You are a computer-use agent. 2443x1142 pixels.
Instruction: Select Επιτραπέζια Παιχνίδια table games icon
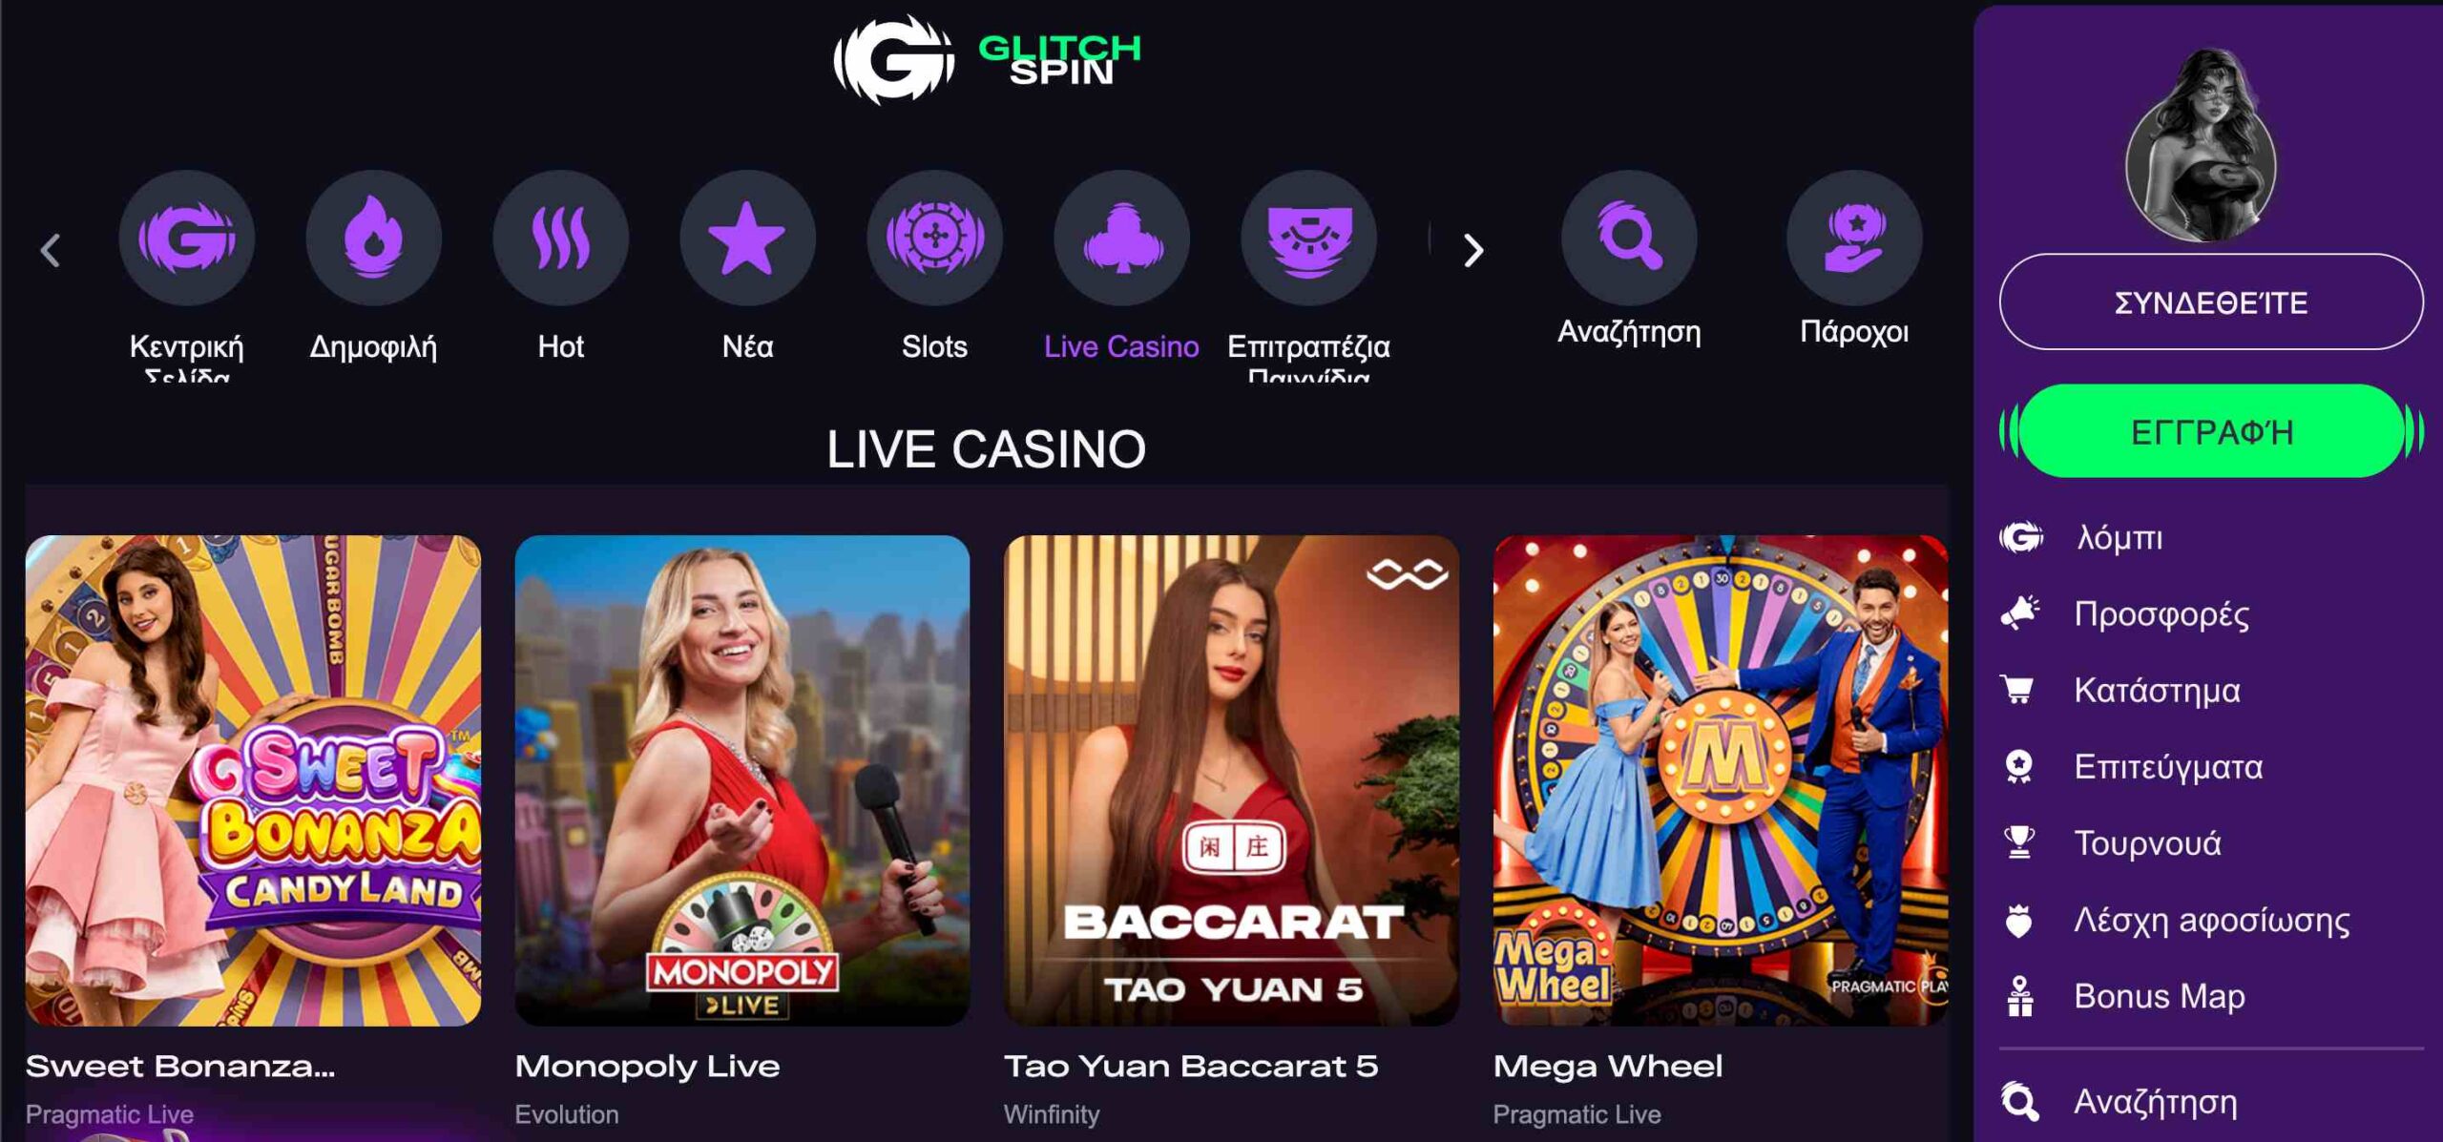[x=1308, y=238]
